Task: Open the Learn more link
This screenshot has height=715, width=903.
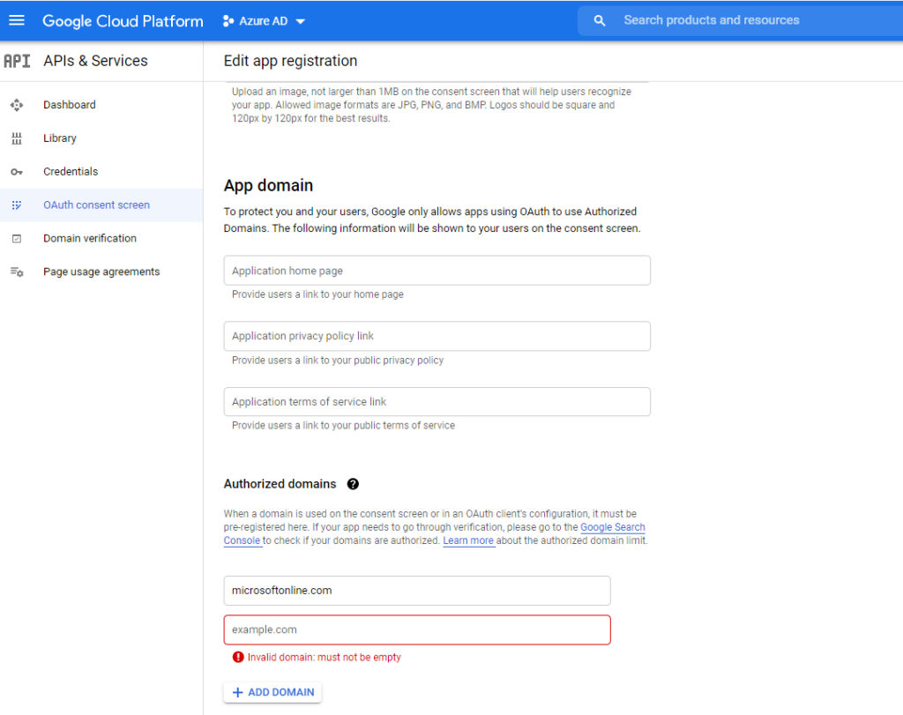Action: click(468, 540)
